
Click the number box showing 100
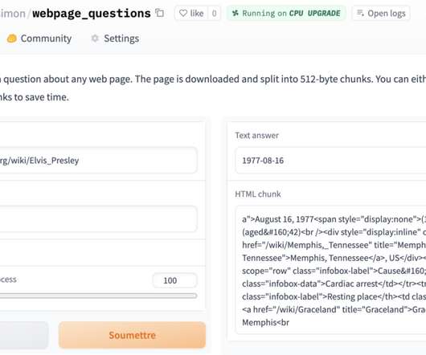click(x=174, y=280)
